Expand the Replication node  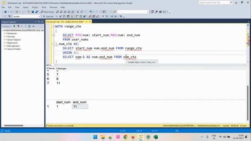coord(4,43)
